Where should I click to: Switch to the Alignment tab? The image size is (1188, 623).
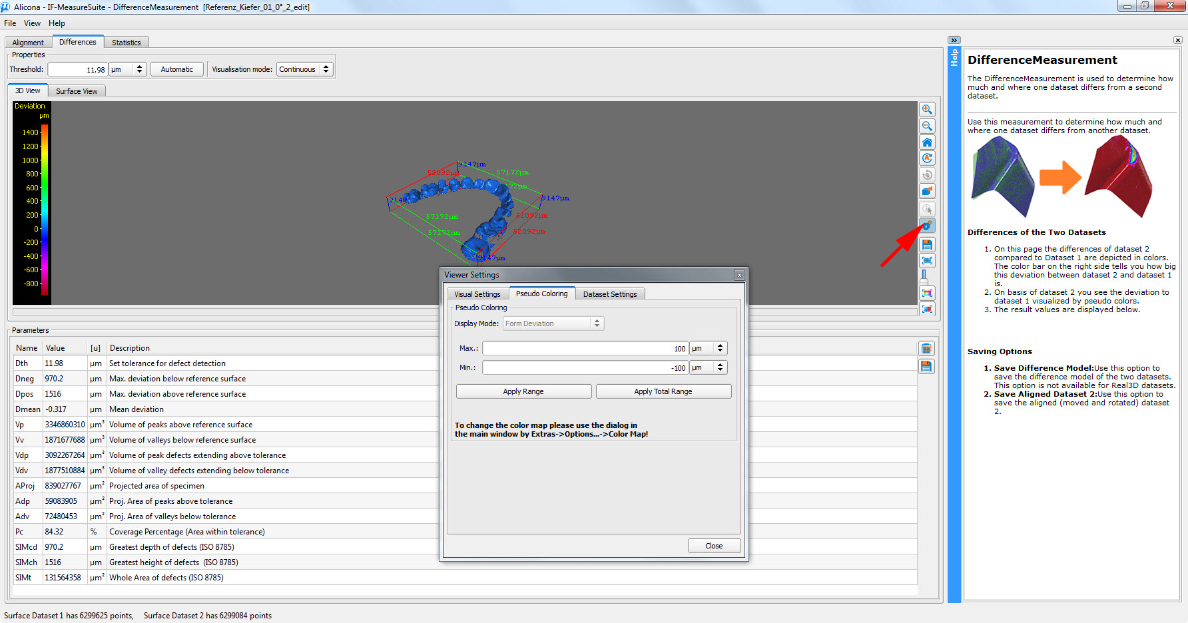28,43
